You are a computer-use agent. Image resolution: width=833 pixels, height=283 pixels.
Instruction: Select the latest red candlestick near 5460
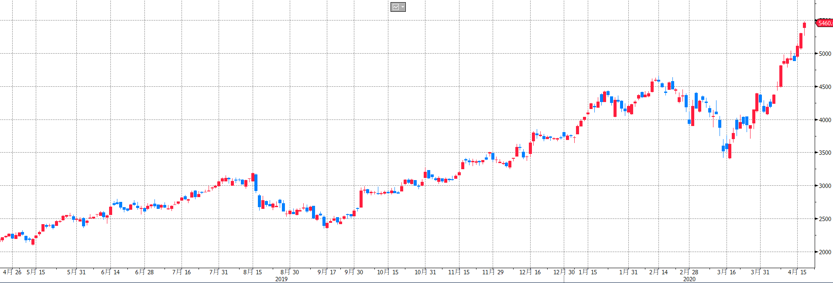click(804, 25)
